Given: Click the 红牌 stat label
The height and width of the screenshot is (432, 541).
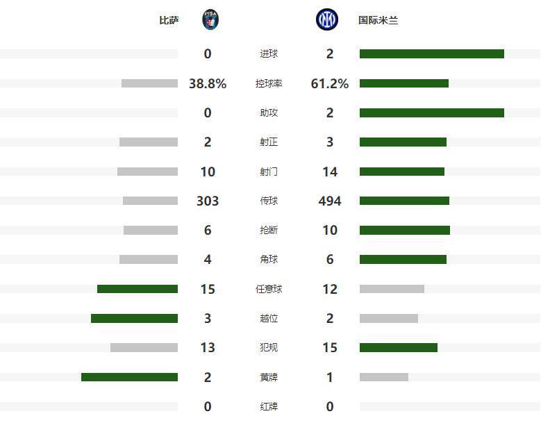Looking at the screenshot, I should [x=269, y=406].
